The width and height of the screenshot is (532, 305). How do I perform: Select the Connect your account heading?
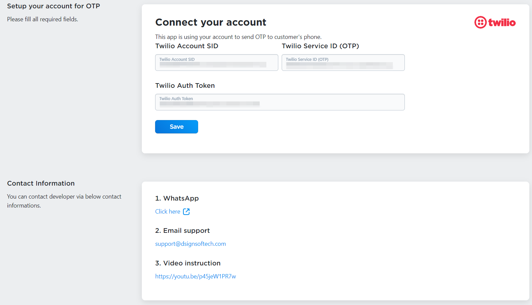(x=211, y=22)
